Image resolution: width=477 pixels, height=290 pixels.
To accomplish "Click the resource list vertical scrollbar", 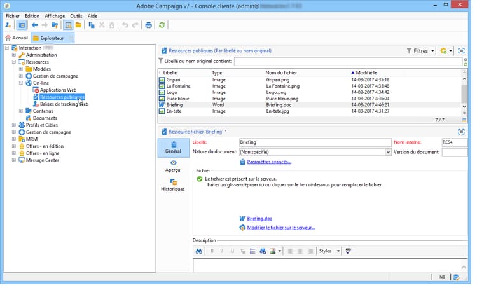I will click(x=464, y=93).
